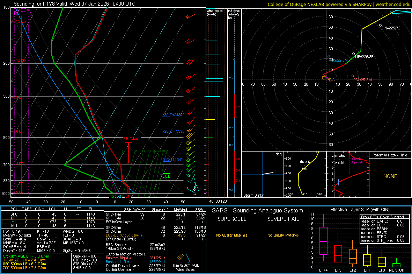
Task: Click the green LCL marker on the skew-T
Action: point(166,176)
